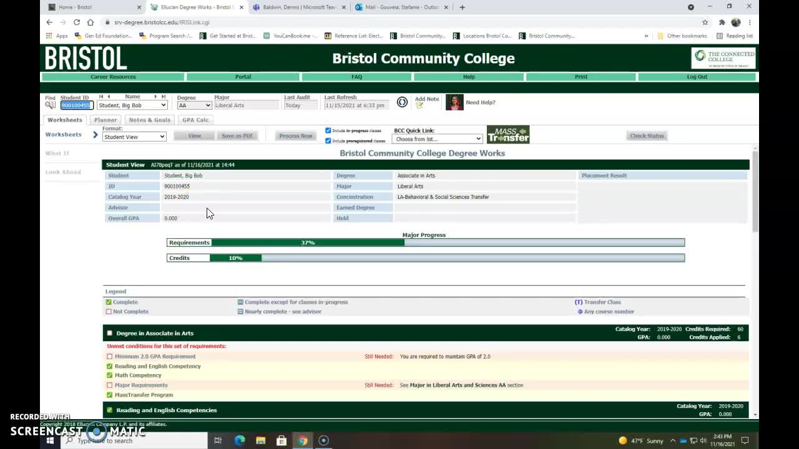Viewport: 799px width, 449px height.
Task: Open the Look Ahead sidebar link
Action: tap(63, 171)
